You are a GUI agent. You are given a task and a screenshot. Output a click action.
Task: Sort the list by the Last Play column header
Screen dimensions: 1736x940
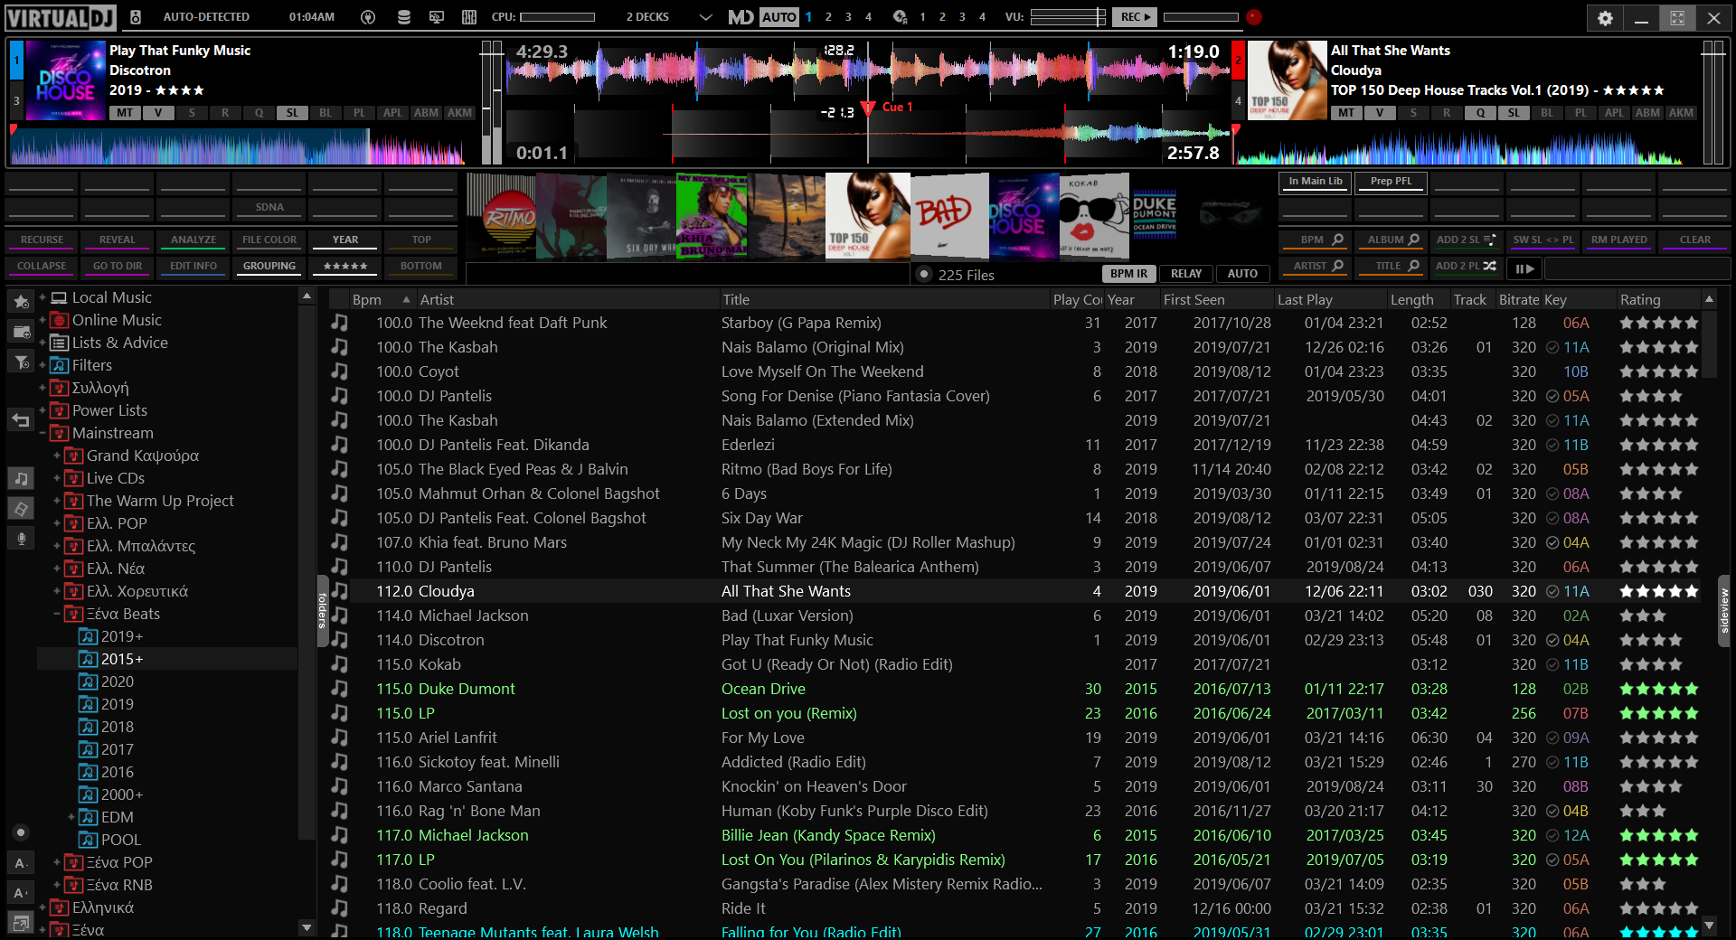(x=1329, y=299)
